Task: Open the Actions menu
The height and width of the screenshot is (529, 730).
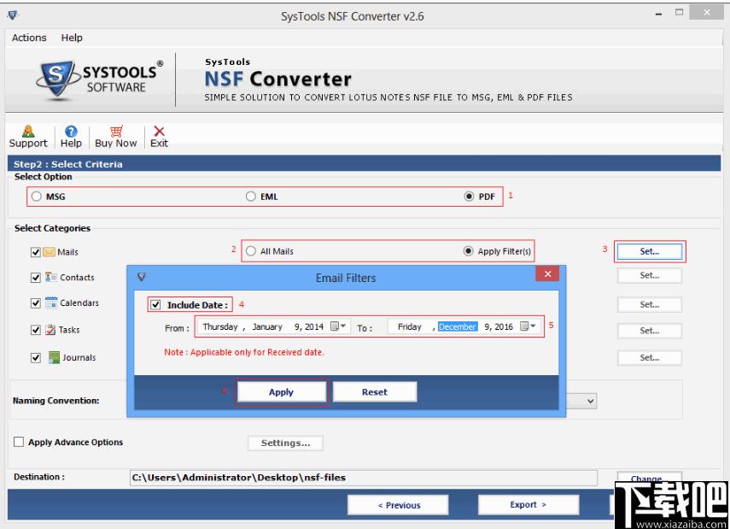Action: (x=29, y=38)
